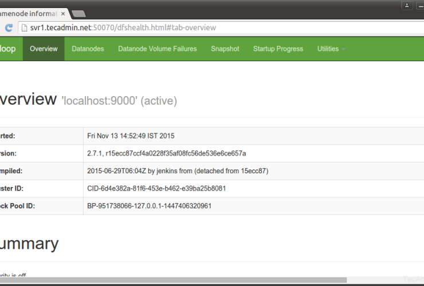Focus the svr1.tecadmin.net URL address field

pos(172,27)
